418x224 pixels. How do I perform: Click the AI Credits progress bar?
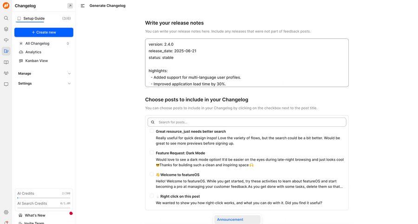pyautogui.click(x=44, y=198)
